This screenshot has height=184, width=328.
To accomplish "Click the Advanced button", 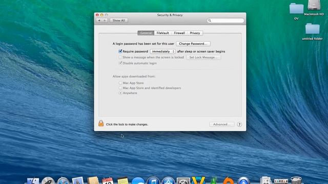I will (x=222, y=124).
